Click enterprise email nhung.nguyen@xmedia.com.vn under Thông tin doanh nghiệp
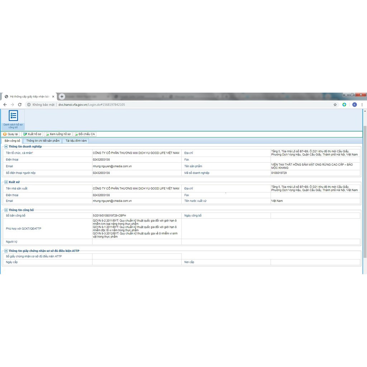 pyautogui.click(x=112, y=166)
